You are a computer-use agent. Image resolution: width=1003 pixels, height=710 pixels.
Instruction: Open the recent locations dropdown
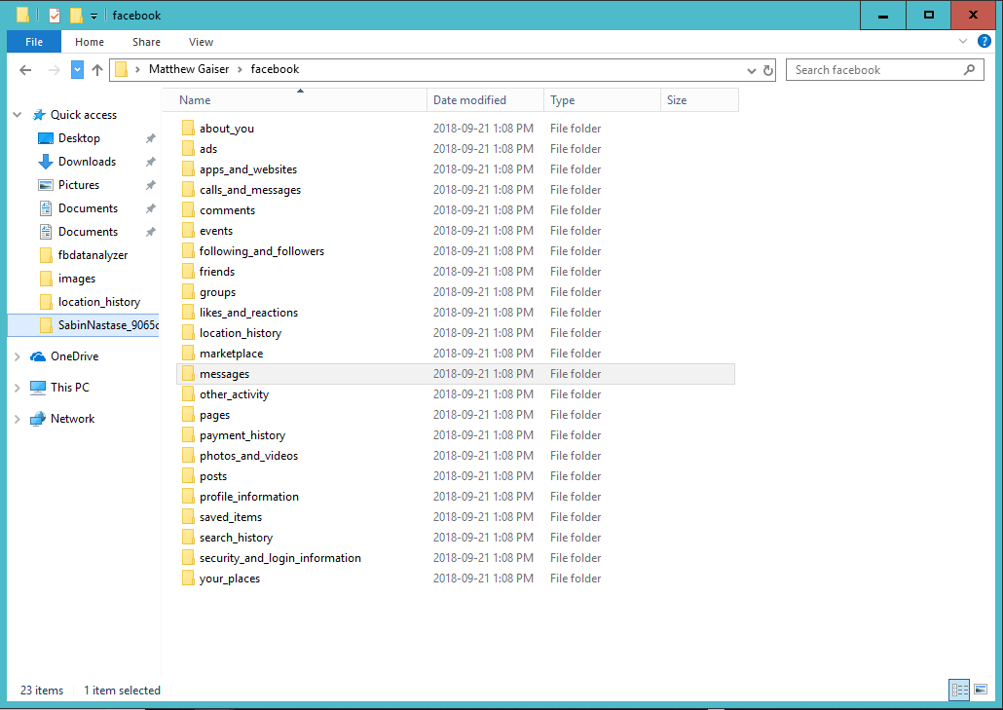77,70
